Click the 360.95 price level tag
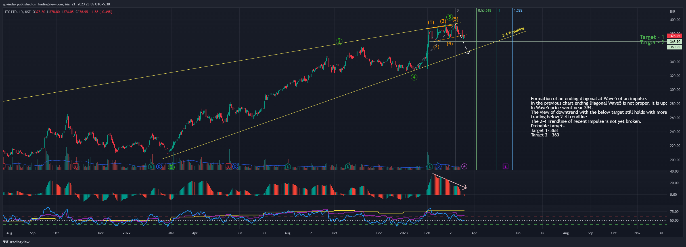Viewport: 686px width, 247px height. [675, 47]
